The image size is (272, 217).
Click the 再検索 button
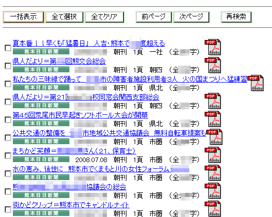click(237, 17)
